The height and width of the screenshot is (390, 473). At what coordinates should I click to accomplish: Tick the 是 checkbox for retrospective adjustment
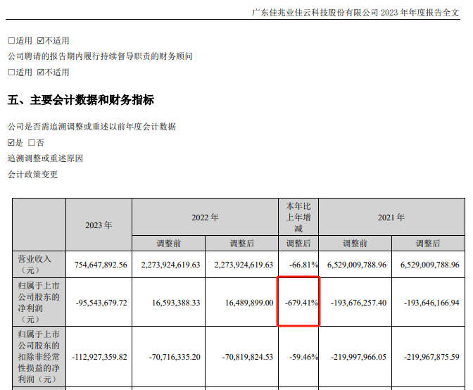[x=11, y=143]
